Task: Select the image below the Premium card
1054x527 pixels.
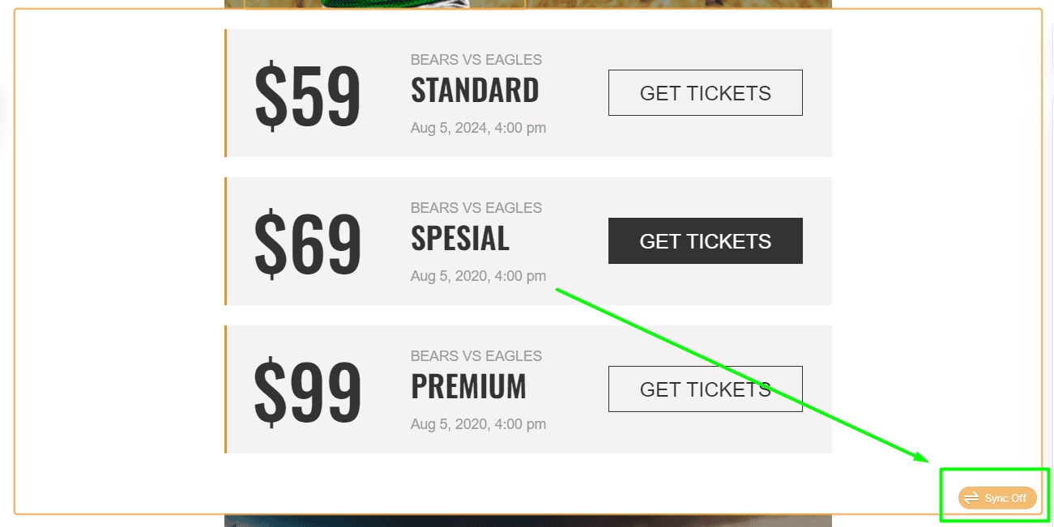Action: click(x=527, y=521)
